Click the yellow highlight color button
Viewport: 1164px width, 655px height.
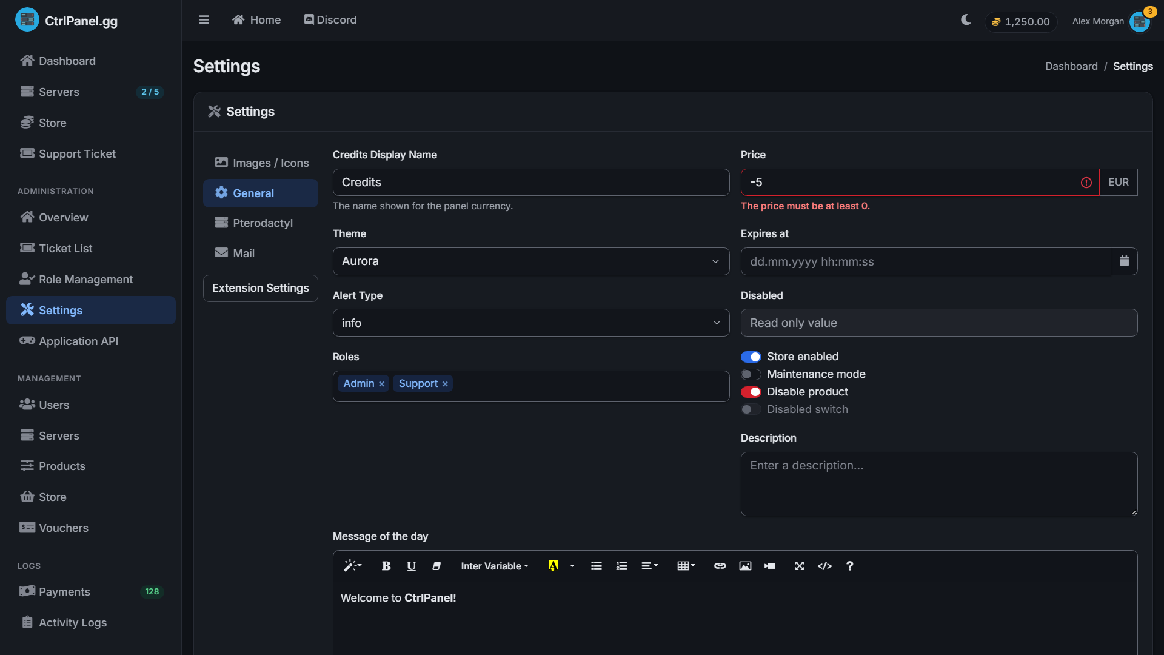pos(553,566)
